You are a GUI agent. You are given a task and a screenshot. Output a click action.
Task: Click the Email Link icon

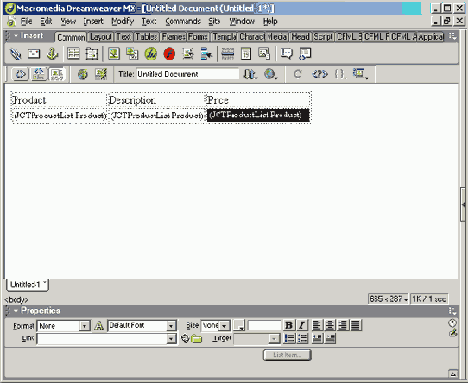(x=34, y=54)
